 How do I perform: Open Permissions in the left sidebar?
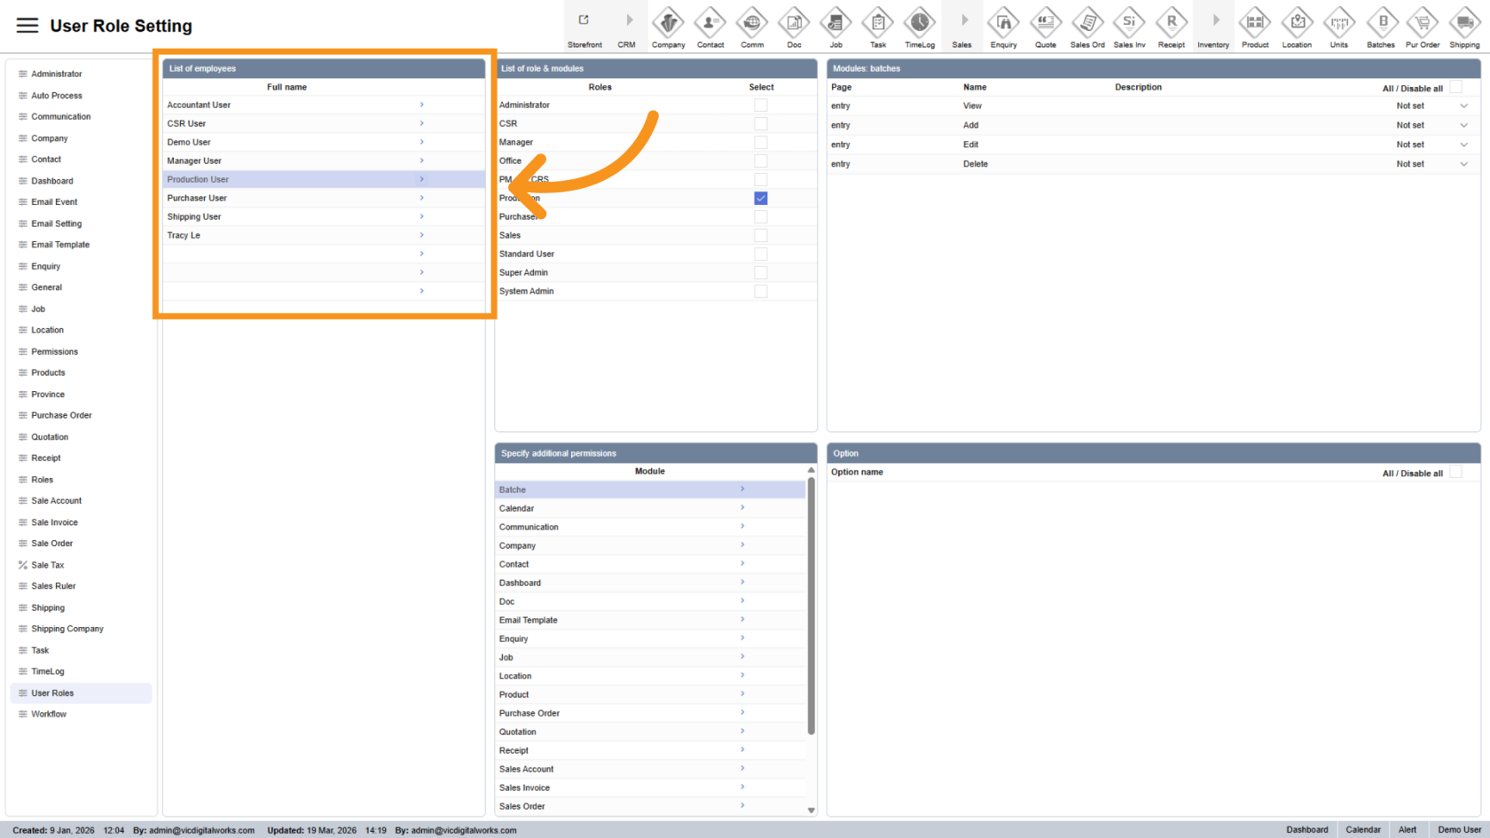click(54, 352)
